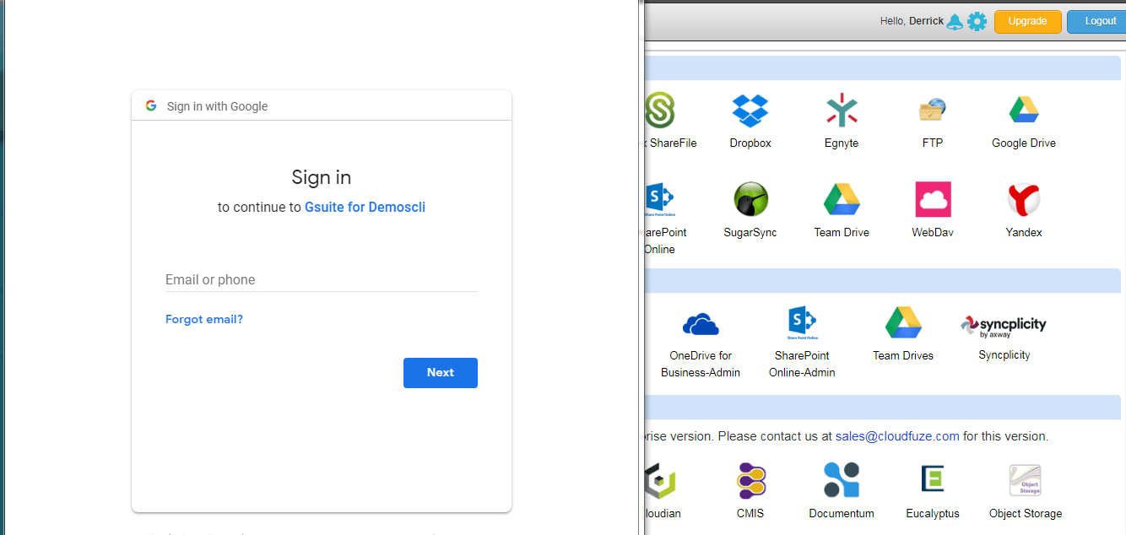The height and width of the screenshot is (535, 1126).
Task: Click the SugarSync label text
Action: tap(750, 232)
